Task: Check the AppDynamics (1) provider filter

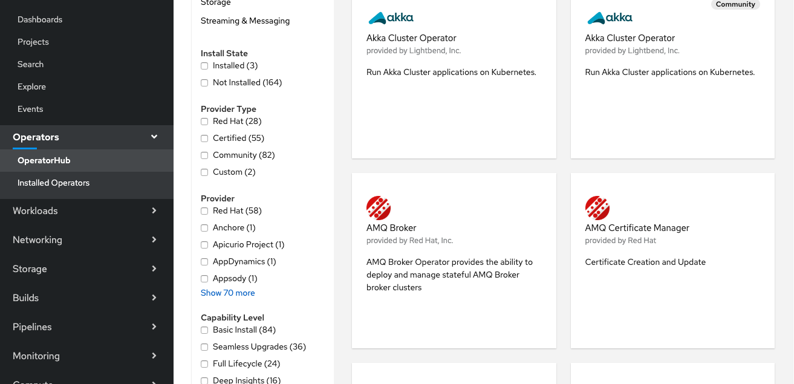Action: tap(204, 262)
